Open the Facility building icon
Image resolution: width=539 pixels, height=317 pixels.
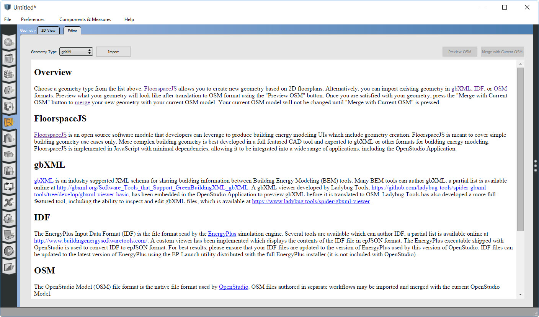tap(9, 138)
